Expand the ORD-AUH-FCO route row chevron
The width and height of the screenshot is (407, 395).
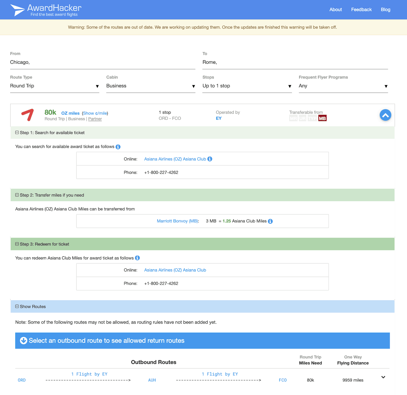pyautogui.click(x=383, y=377)
